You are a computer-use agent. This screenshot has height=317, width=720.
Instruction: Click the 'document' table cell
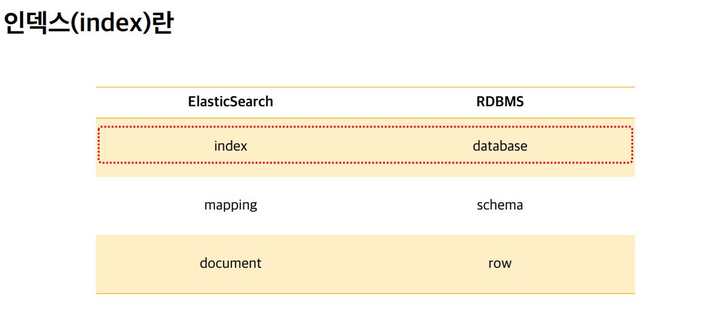[x=231, y=263]
